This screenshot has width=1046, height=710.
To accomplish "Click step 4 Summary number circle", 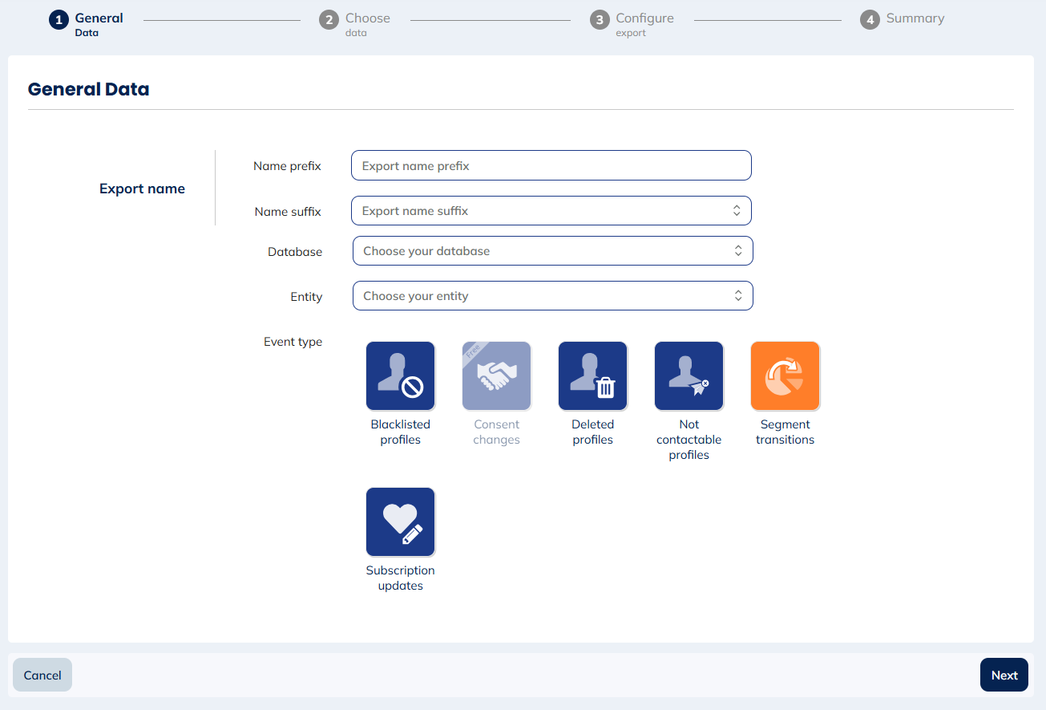I will tap(870, 20).
